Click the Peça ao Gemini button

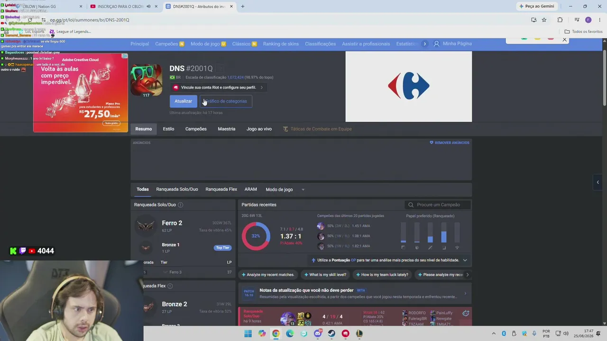(537, 6)
